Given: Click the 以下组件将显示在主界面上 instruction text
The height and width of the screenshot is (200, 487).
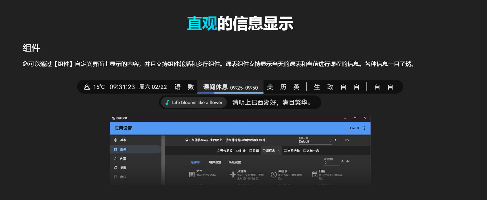Looking at the screenshot, I should coord(226,140).
